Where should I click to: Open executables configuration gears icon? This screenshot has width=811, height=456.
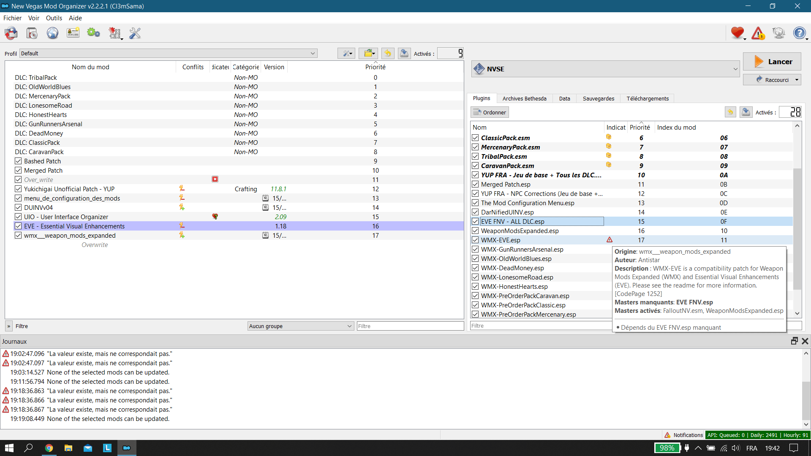point(93,33)
